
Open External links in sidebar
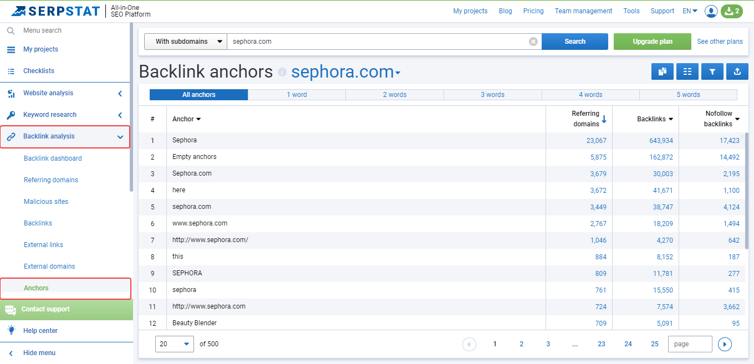point(43,245)
